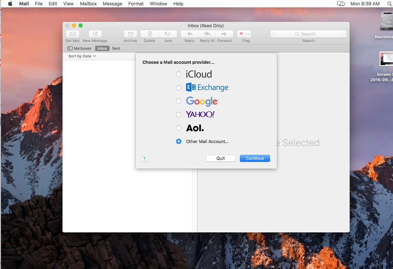Open the Message menu
The image size is (393, 269).
pyautogui.click(x=113, y=4)
